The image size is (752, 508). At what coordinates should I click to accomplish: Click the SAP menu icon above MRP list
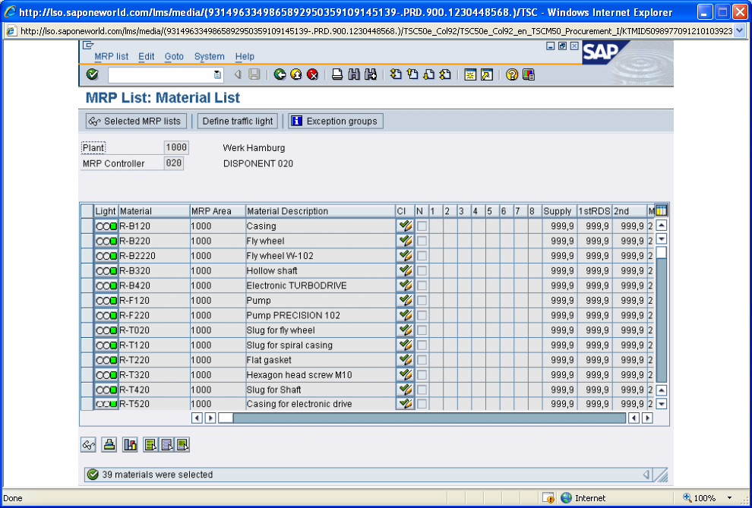[x=88, y=46]
